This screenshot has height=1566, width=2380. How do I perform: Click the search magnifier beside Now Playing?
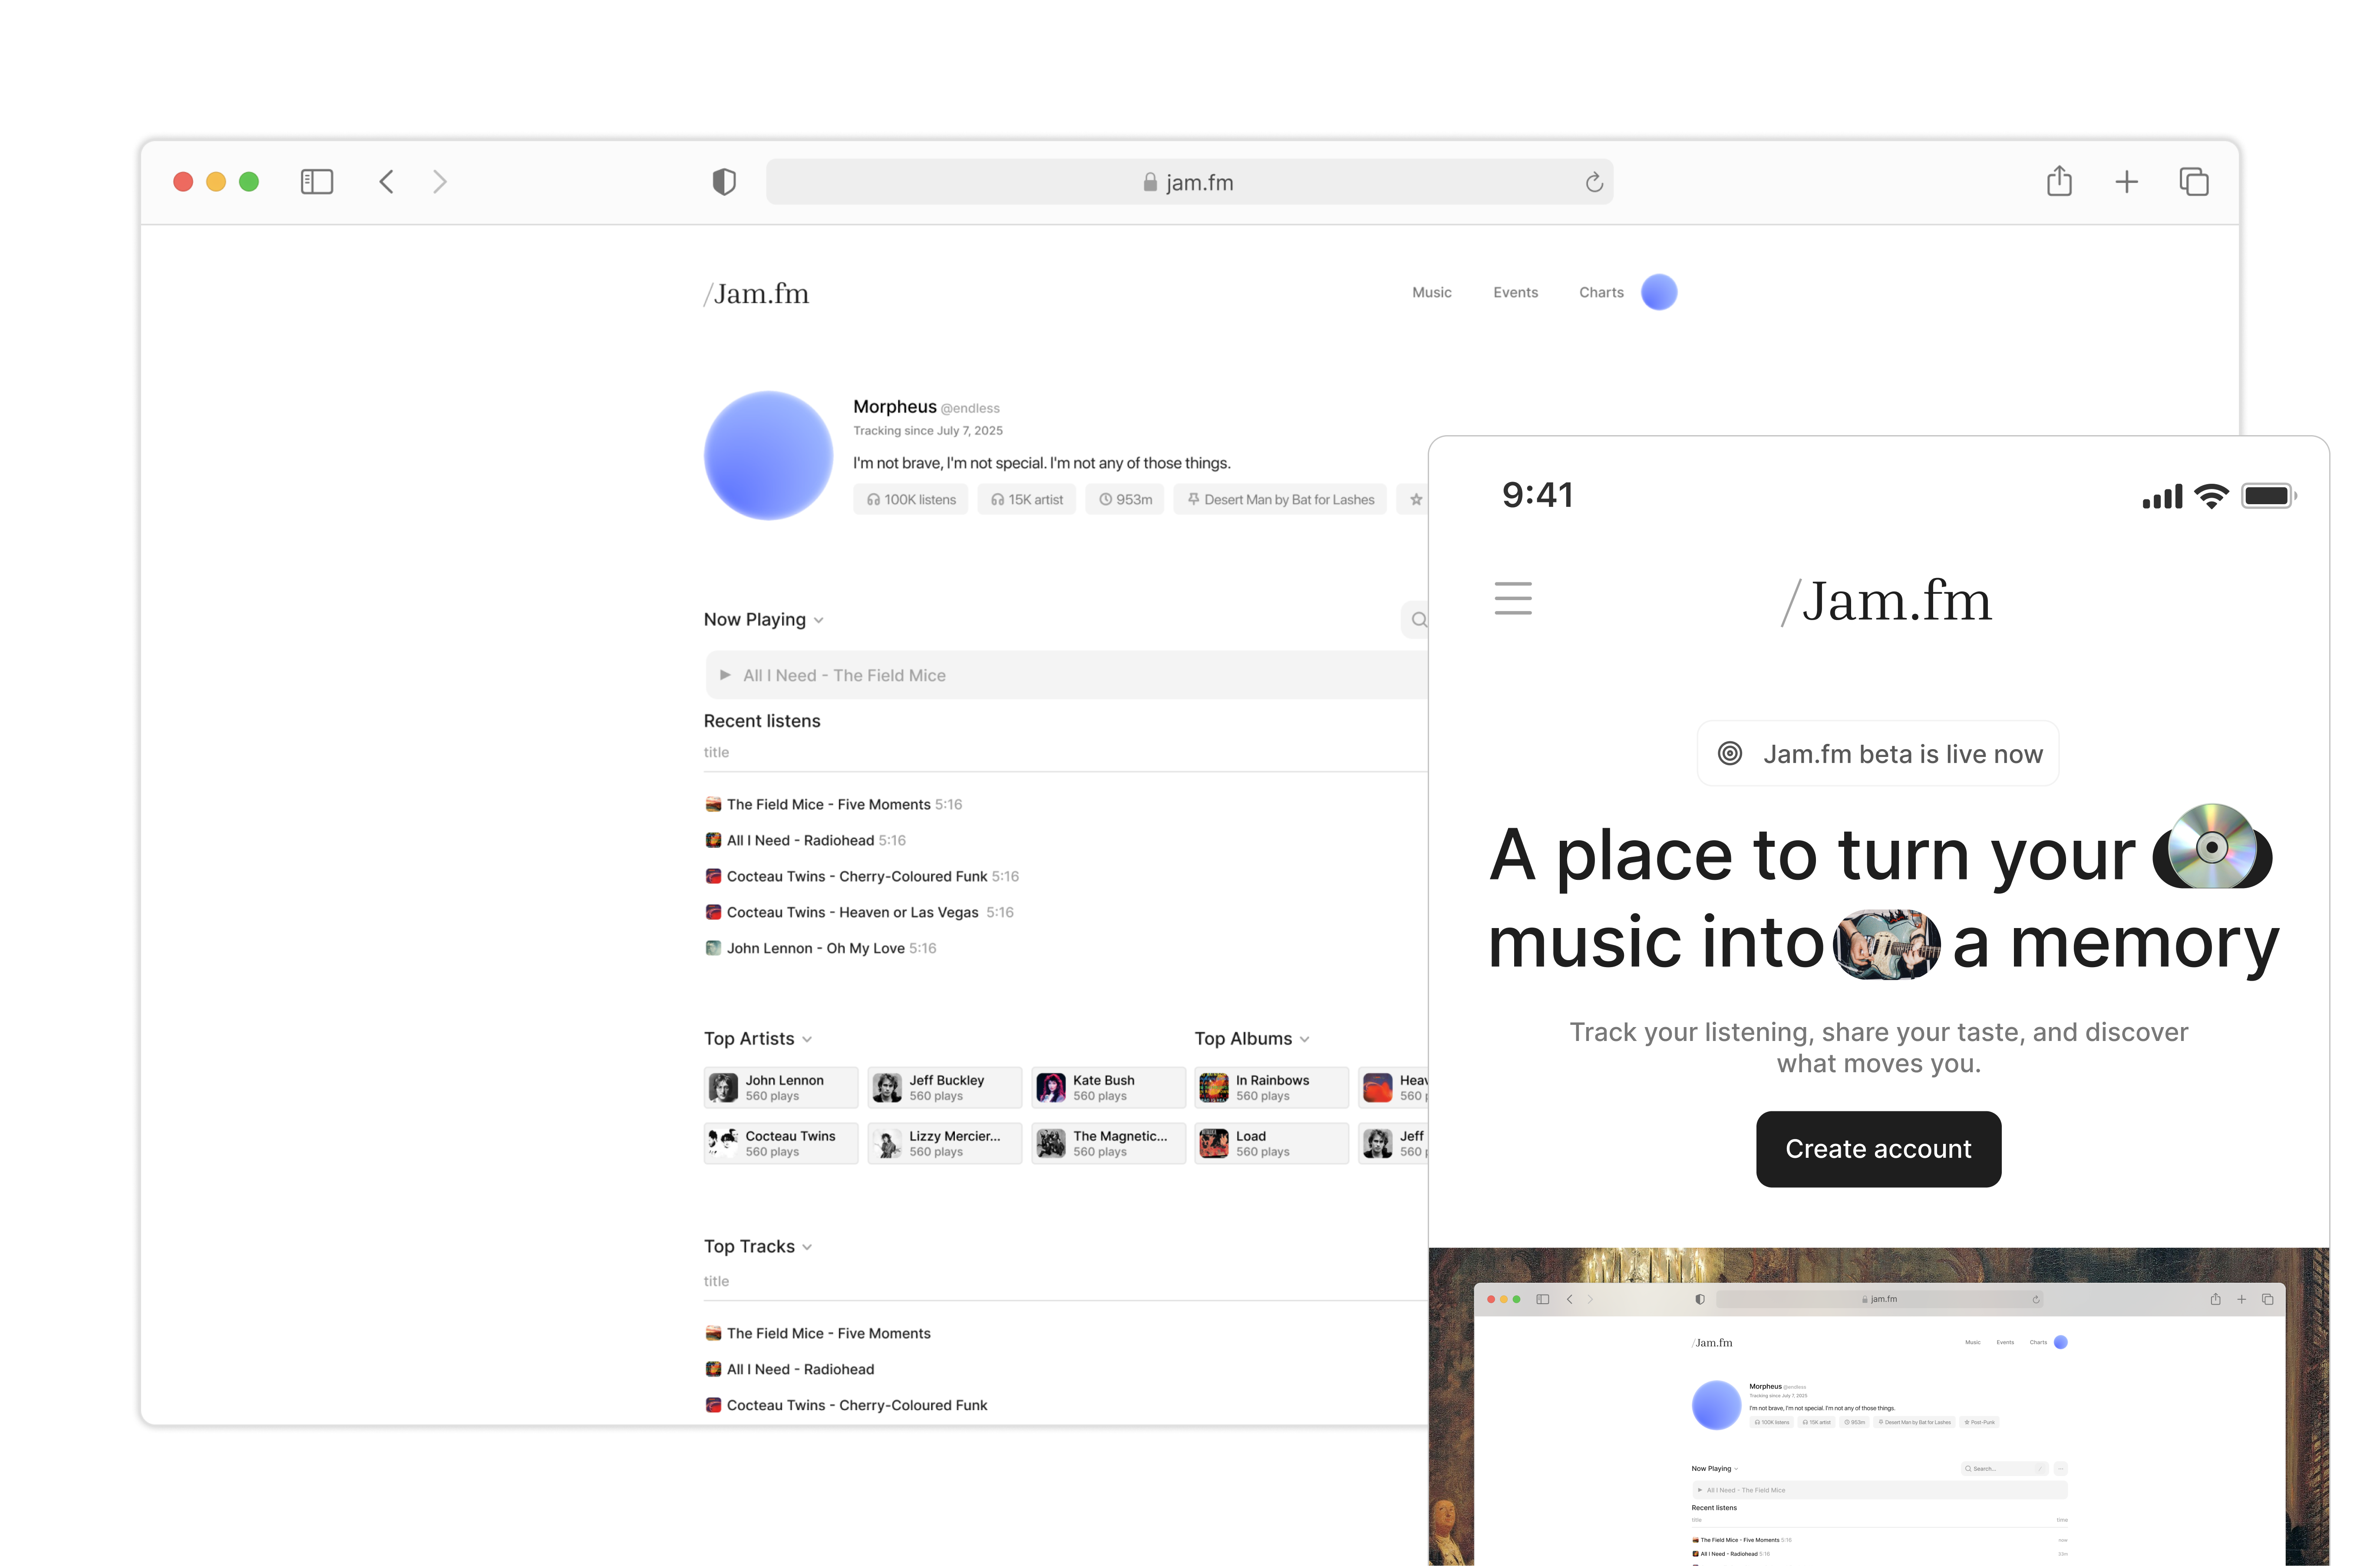click(1418, 620)
